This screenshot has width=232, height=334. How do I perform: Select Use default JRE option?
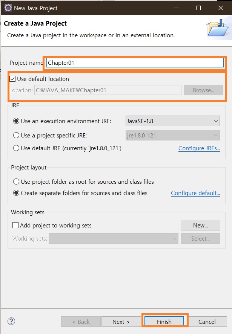click(16, 148)
